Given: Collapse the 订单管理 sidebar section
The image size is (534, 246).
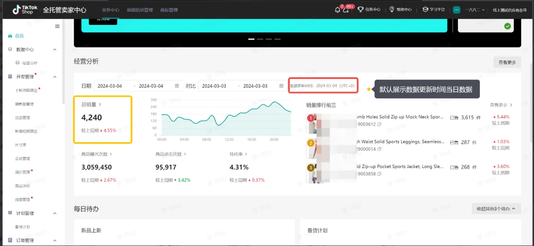Looking at the screenshot, I should click(55, 240).
